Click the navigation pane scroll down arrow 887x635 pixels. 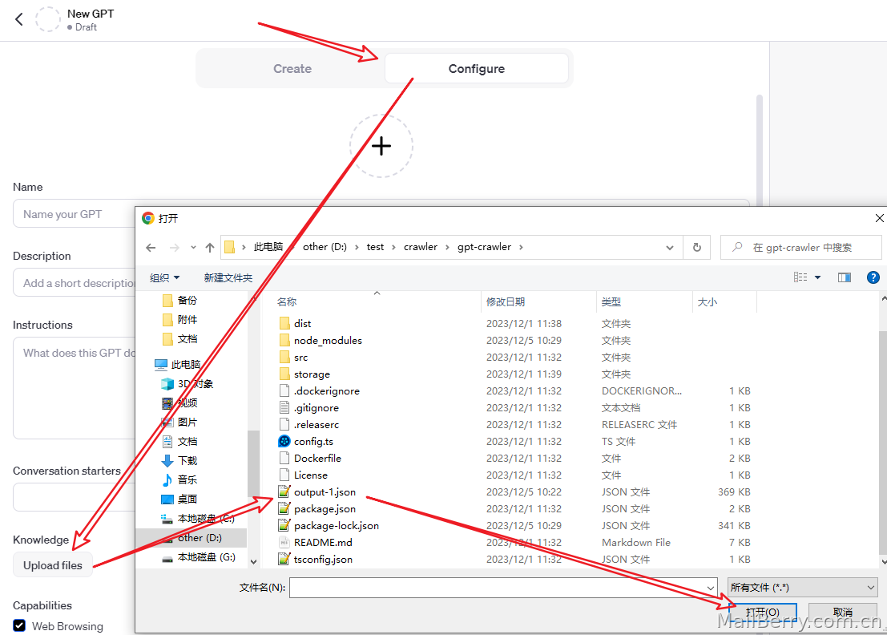tap(253, 562)
